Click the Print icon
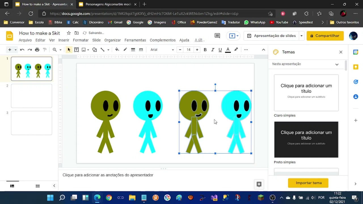 (x=37, y=50)
